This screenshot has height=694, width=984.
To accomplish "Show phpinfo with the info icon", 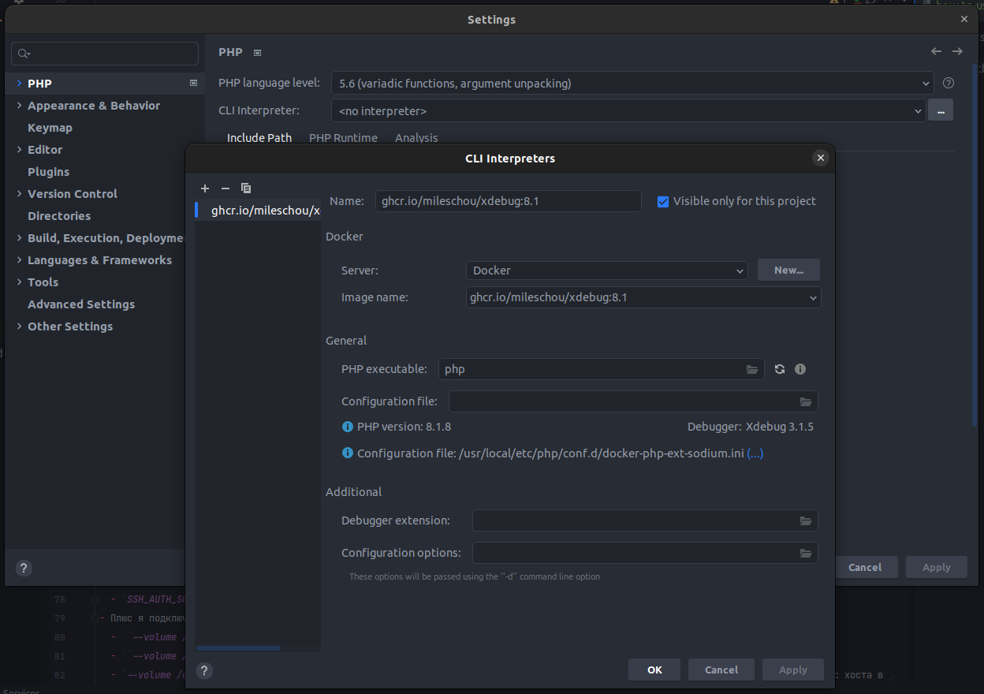I will pyautogui.click(x=800, y=369).
